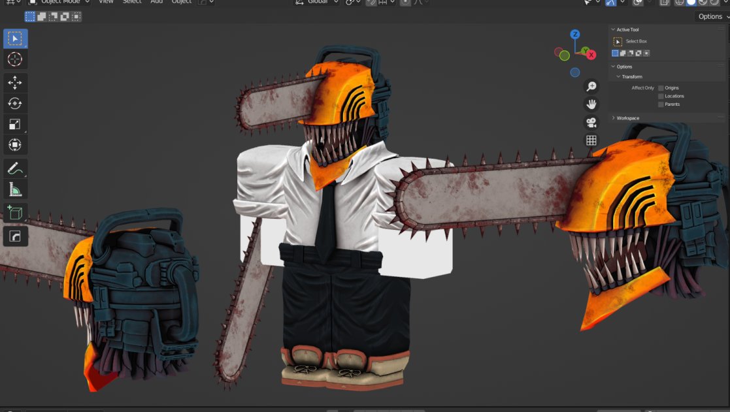
Task: Activate the Annotate pencil tool
Action: coord(15,168)
